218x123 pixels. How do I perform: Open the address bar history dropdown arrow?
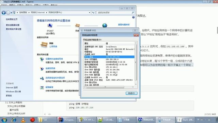[90, 13]
